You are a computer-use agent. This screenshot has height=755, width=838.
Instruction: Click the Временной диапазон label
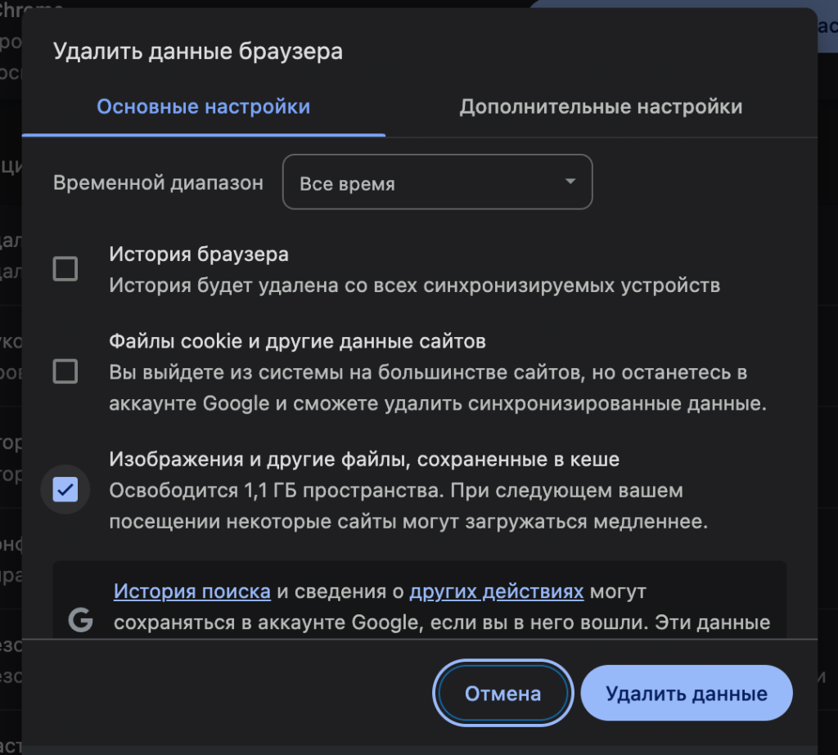pos(158,183)
